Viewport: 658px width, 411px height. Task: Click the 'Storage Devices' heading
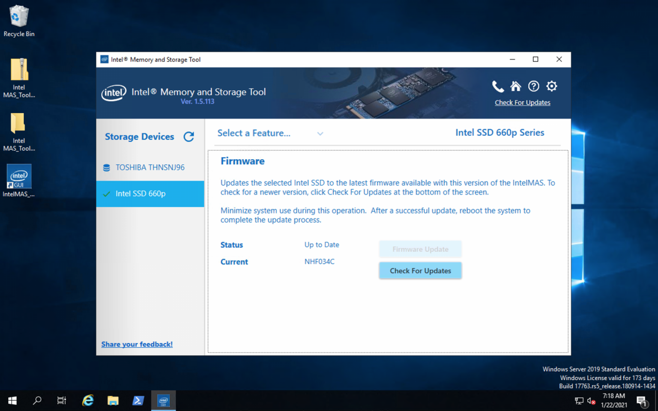(140, 137)
